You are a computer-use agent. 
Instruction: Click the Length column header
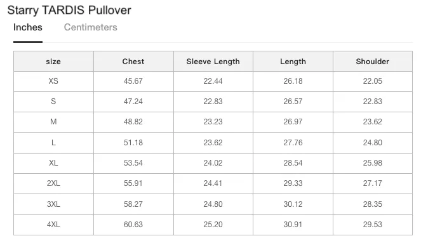[293, 62]
